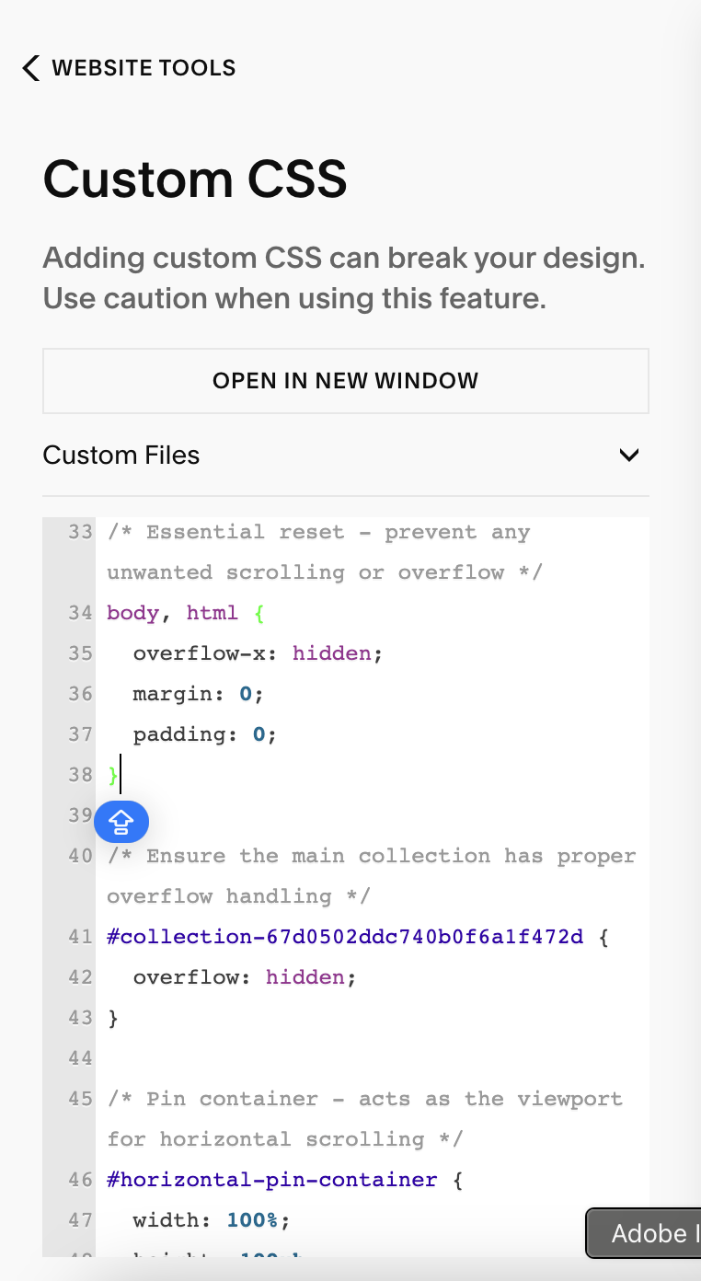Place cursor on #horizontal-pin-container line
The image size is (701, 1281).
[x=272, y=1180]
